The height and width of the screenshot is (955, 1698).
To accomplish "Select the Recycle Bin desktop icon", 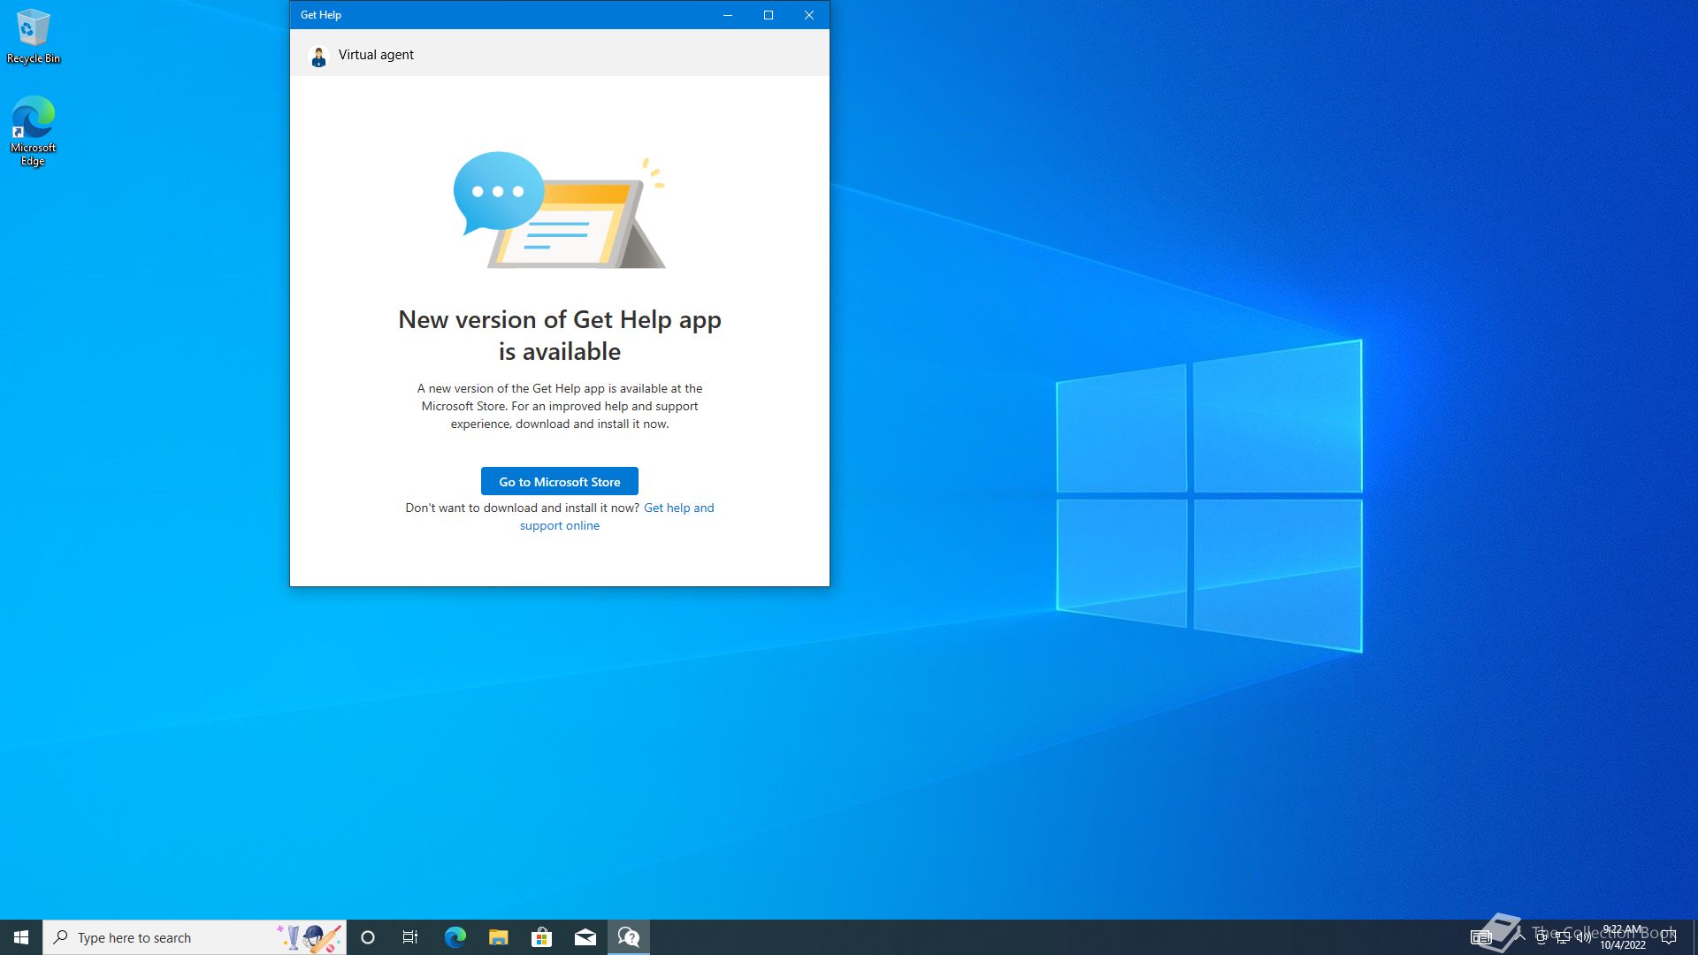I will 34,36.
